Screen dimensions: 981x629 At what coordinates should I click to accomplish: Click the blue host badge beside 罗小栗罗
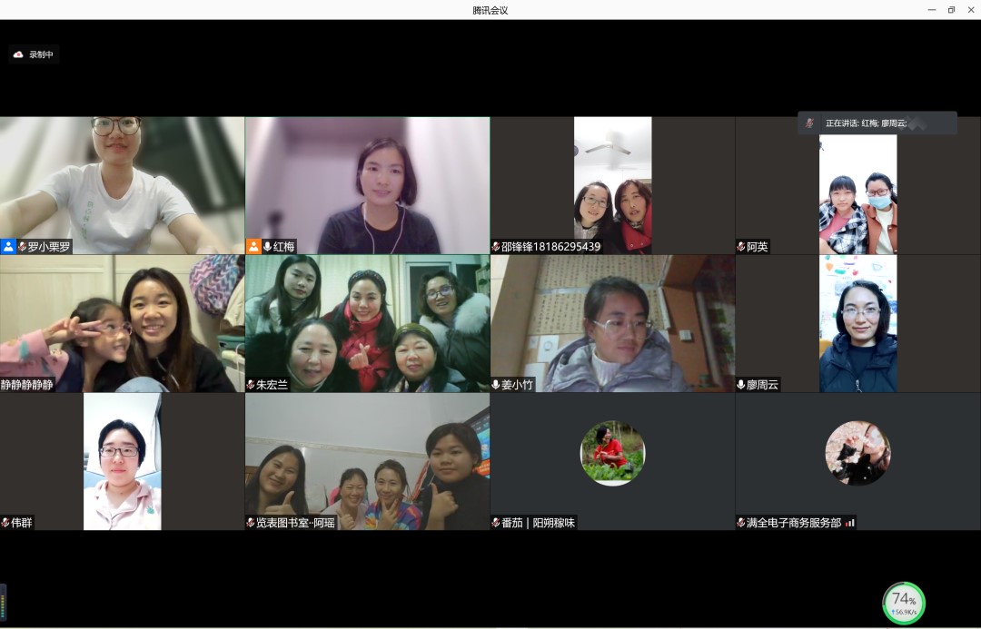click(x=8, y=247)
